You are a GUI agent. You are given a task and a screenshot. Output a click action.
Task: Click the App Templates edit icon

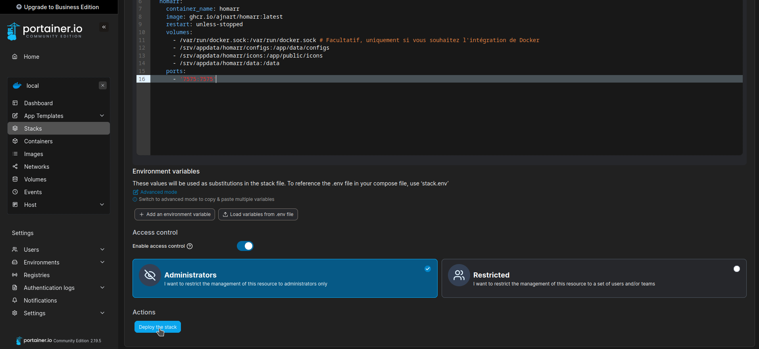point(15,116)
